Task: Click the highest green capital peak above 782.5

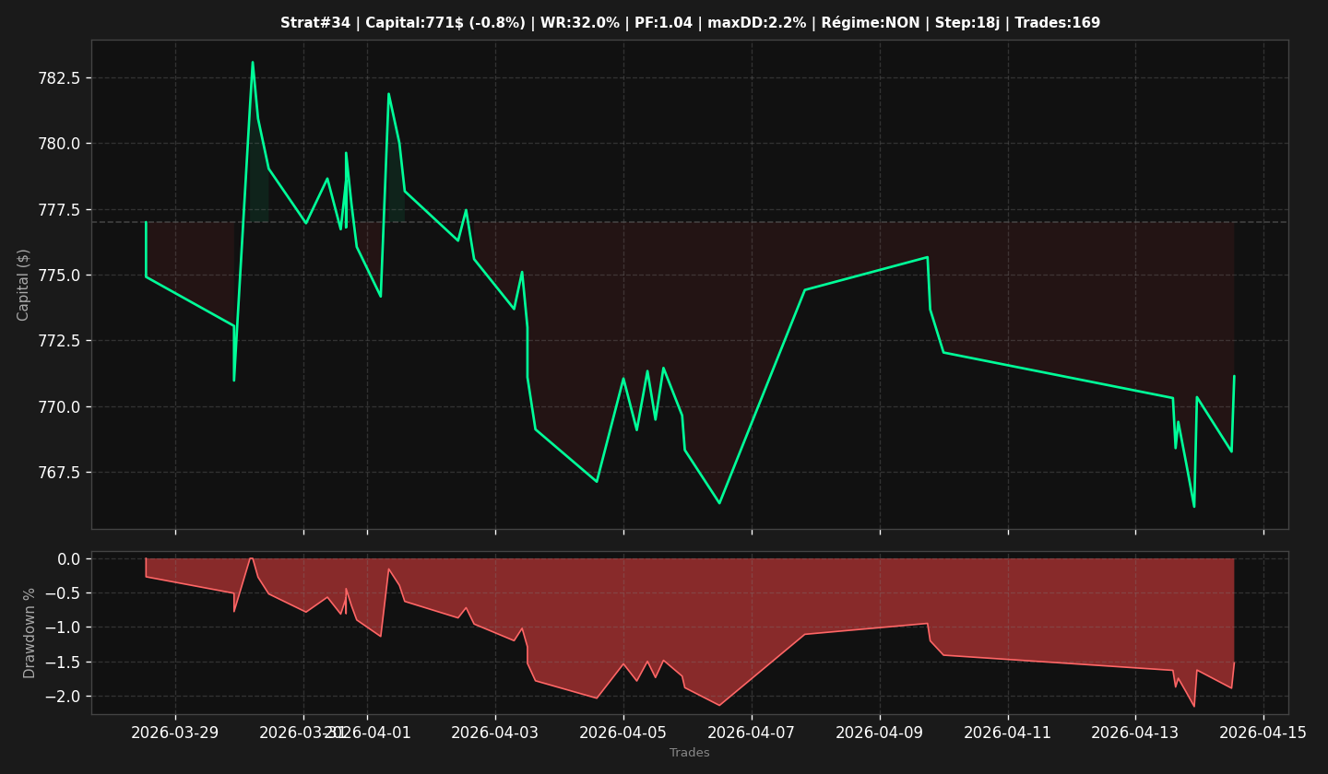Action: pos(253,63)
